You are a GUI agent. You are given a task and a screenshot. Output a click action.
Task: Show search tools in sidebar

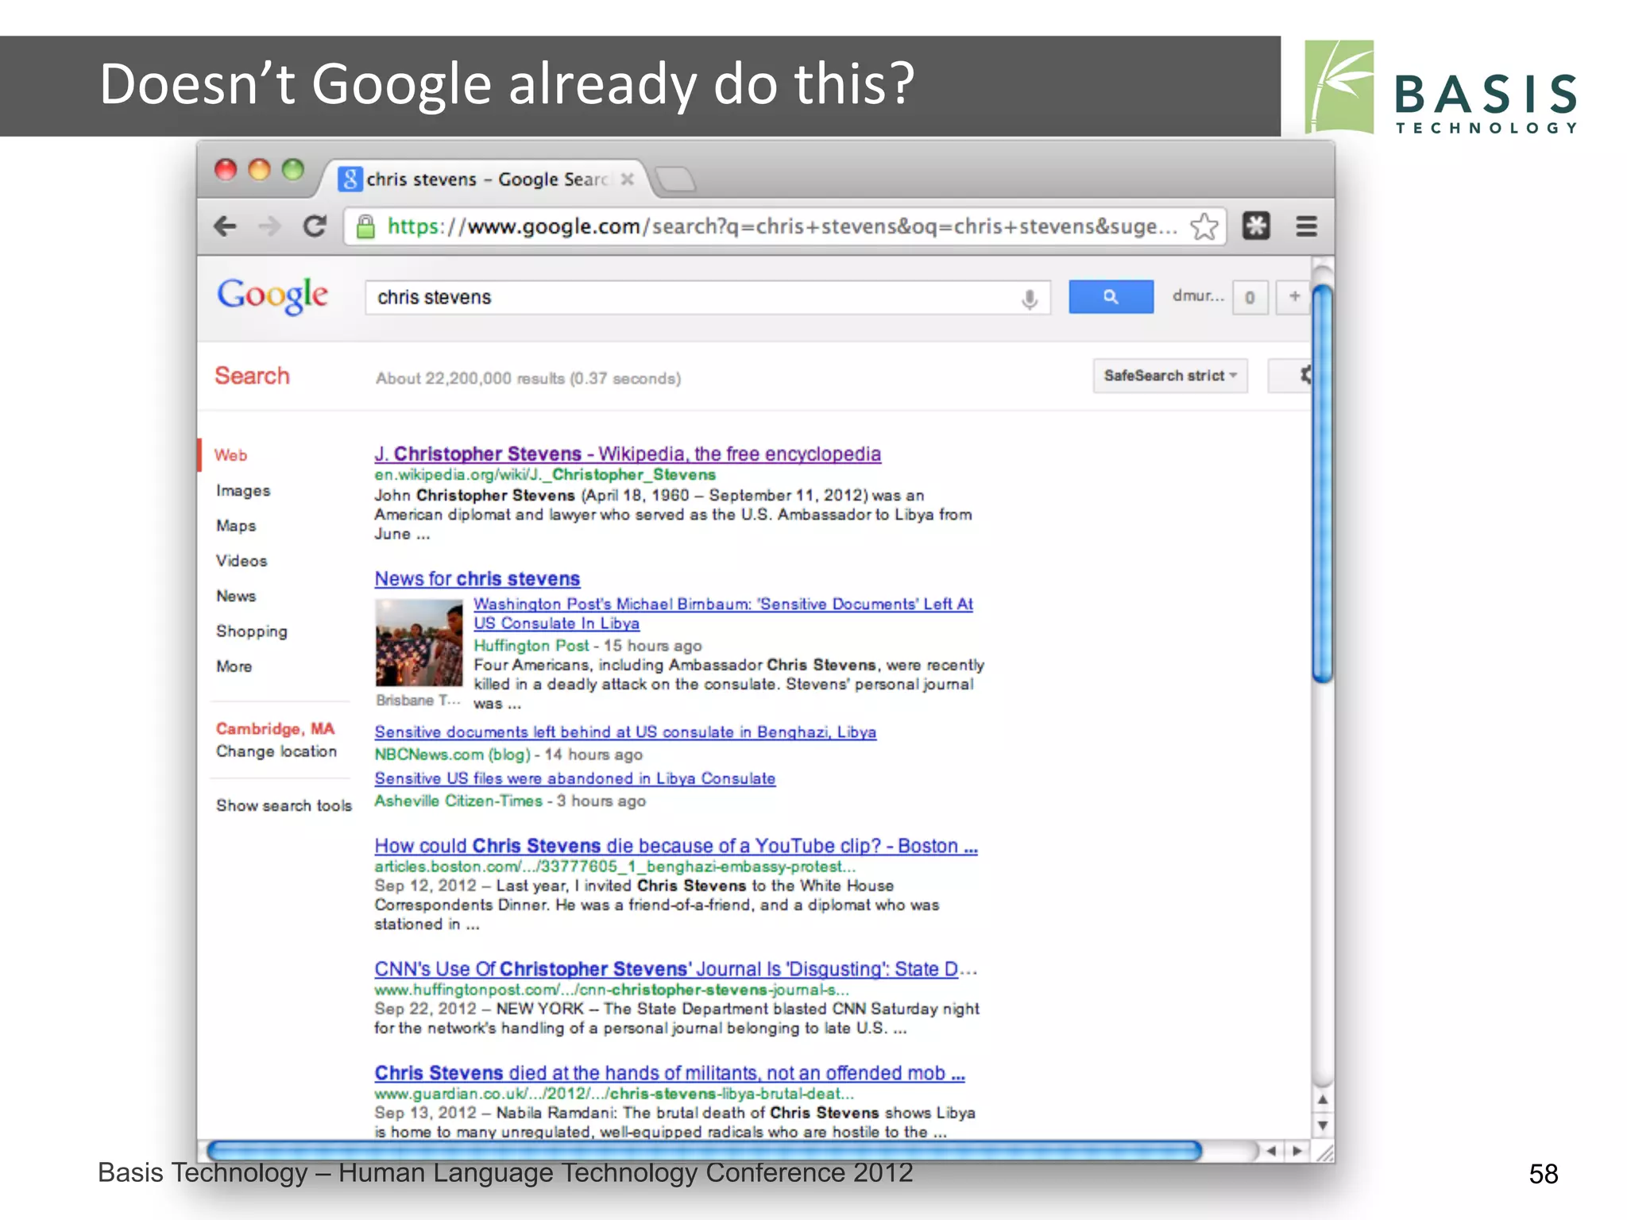[284, 805]
